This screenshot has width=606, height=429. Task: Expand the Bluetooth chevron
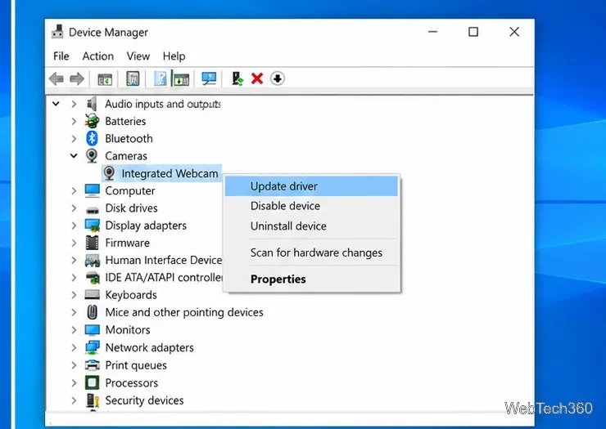click(x=74, y=138)
